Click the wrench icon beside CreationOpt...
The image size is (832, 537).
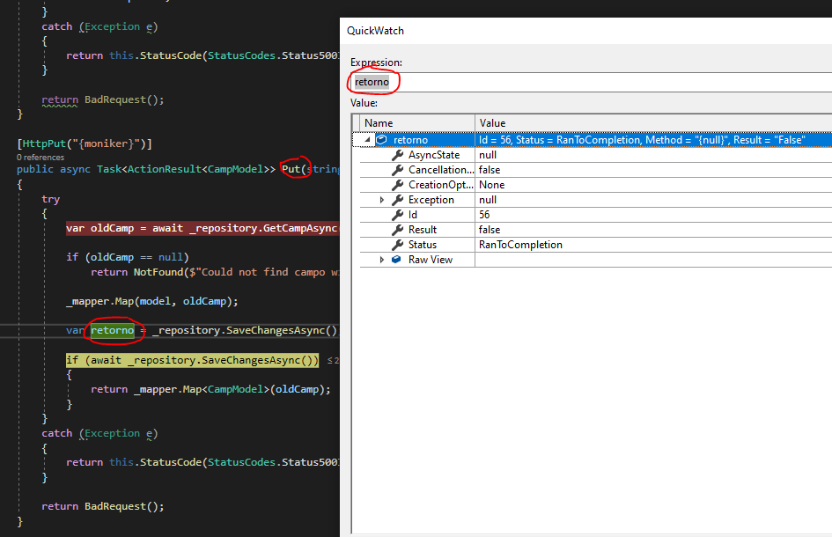point(397,185)
